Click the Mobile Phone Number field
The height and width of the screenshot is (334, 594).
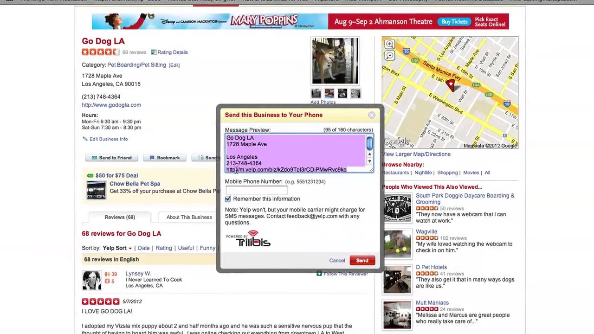[x=256, y=190]
